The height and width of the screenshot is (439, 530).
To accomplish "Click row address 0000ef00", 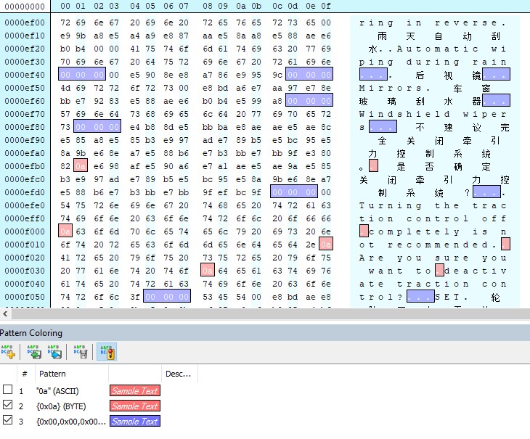I will tap(25, 22).
